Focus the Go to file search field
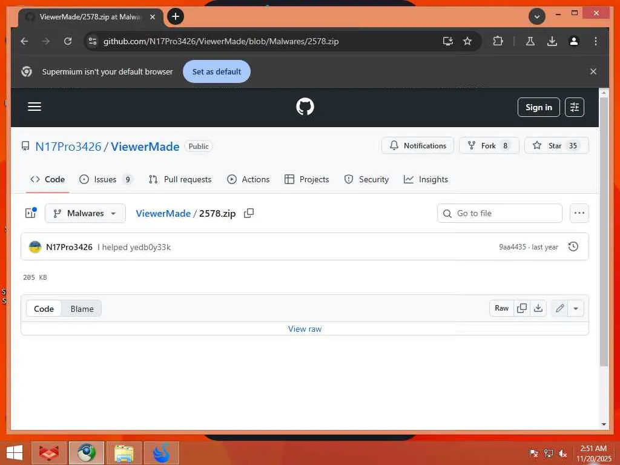Screen dimensions: 620x465 [500, 213]
